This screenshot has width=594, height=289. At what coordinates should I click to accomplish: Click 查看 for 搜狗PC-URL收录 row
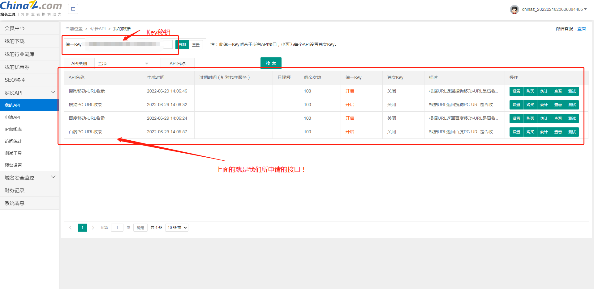point(558,105)
